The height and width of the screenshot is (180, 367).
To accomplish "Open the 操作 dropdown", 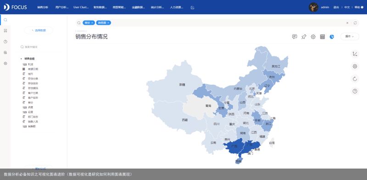I will 350,37.
